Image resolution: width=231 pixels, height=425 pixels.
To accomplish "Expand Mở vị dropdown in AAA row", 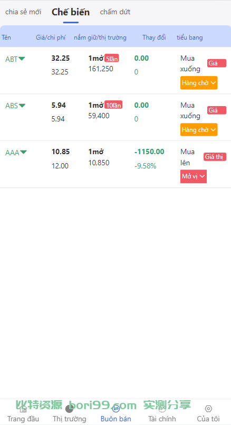I will [x=194, y=176].
